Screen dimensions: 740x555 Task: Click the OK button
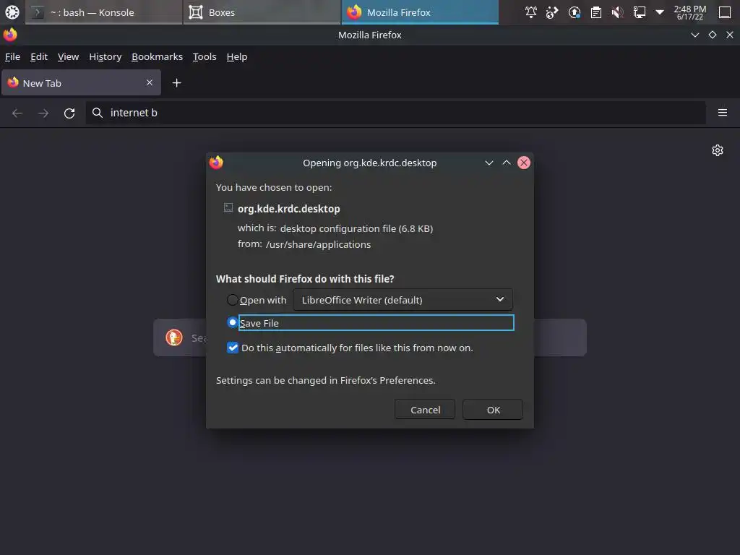[493, 410]
